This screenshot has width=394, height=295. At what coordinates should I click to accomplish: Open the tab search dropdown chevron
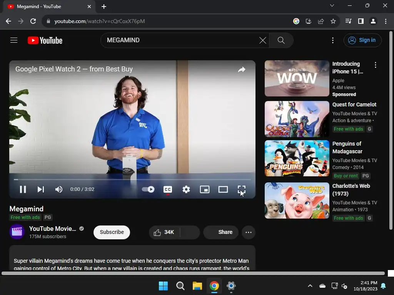pyautogui.click(x=332, y=5)
